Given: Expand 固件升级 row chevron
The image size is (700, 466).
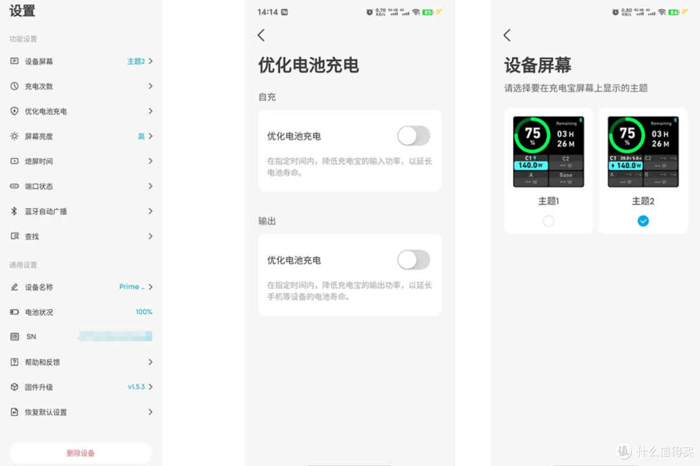Looking at the screenshot, I should coord(150,386).
